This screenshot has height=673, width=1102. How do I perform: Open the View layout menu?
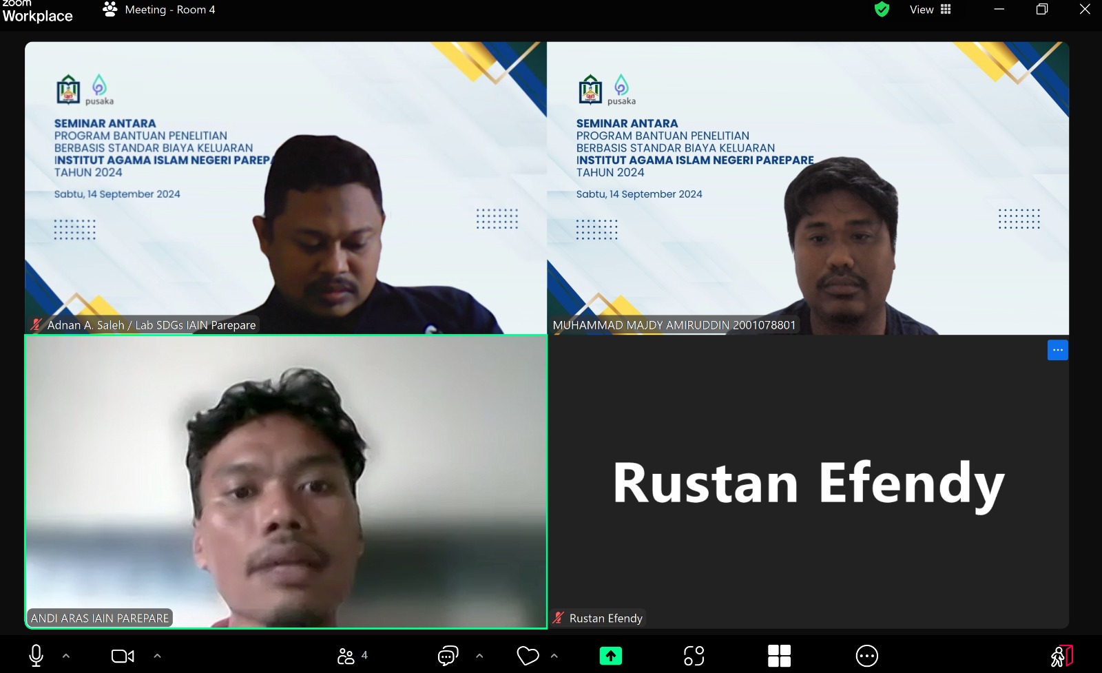point(930,10)
